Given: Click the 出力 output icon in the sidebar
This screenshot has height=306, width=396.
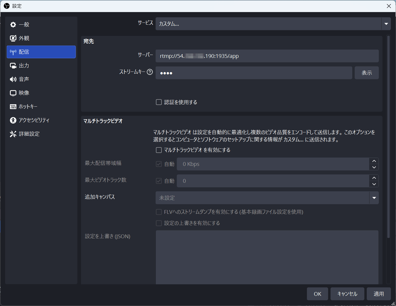Looking at the screenshot, I should 13,66.
